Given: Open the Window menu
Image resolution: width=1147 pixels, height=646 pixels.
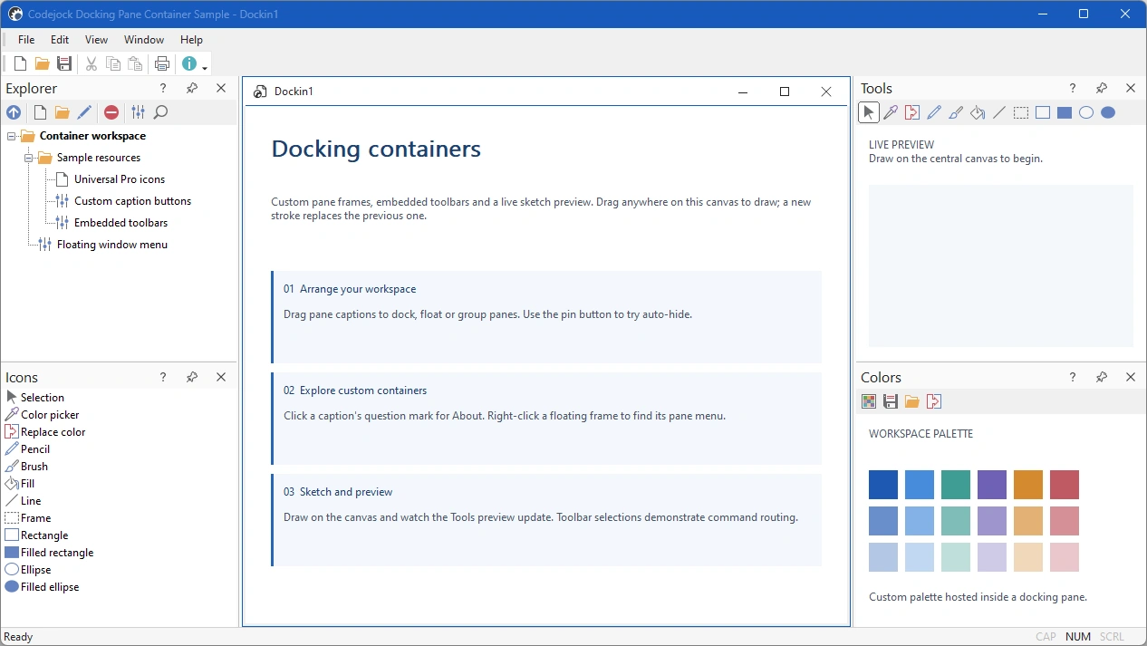Looking at the screenshot, I should [x=144, y=40].
